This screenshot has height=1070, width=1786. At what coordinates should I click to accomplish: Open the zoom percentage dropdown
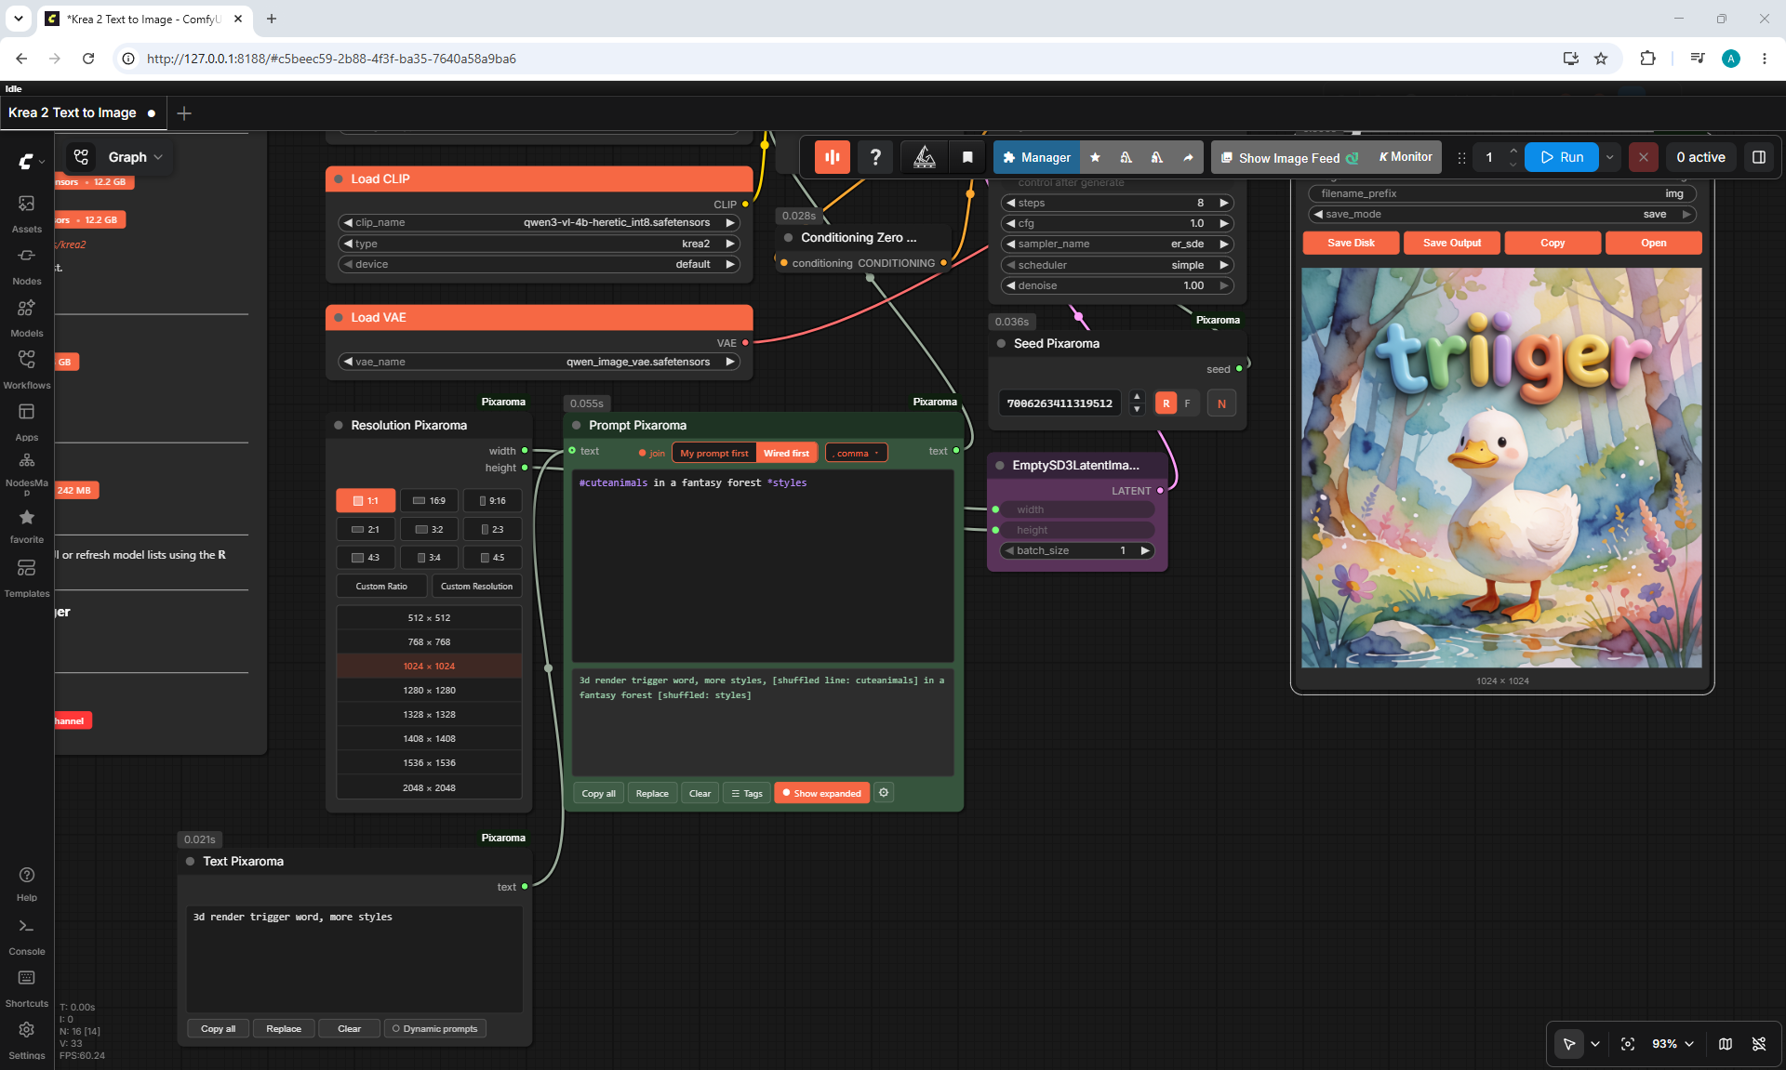1673,1044
